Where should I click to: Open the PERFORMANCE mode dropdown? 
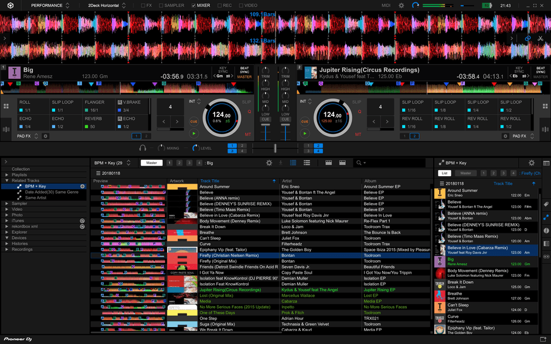[50, 5]
